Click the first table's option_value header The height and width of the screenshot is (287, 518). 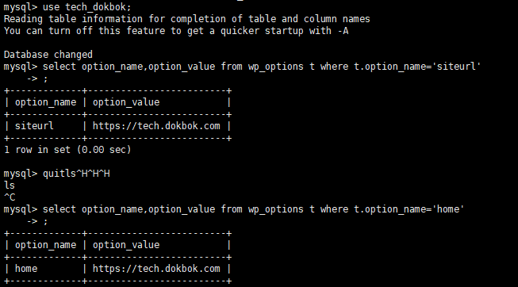126,102
